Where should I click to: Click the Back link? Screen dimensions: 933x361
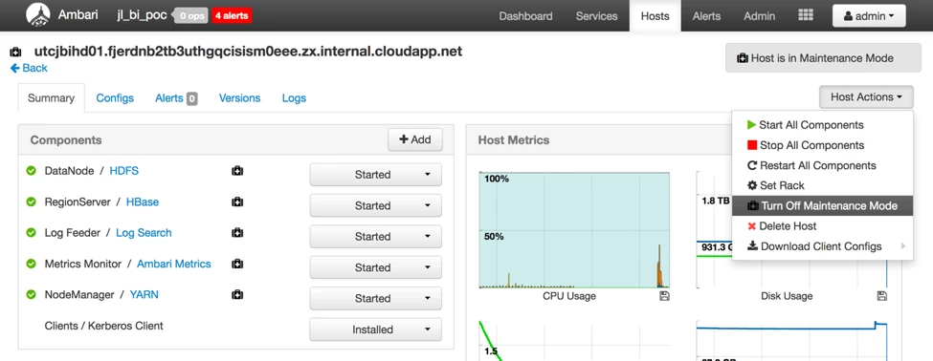[x=29, y=68]
